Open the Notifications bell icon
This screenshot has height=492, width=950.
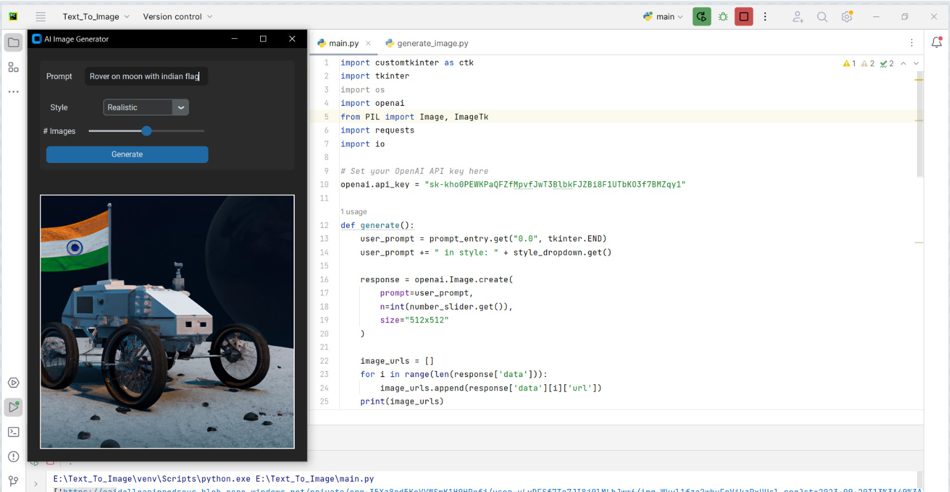[x=937, y=43]
